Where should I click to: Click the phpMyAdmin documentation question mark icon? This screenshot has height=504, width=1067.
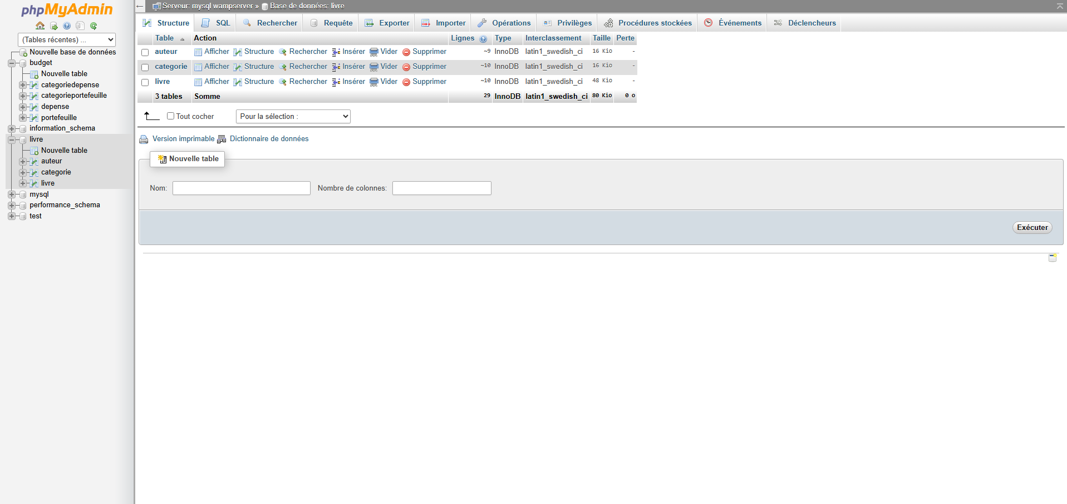[x=66, y=26]
